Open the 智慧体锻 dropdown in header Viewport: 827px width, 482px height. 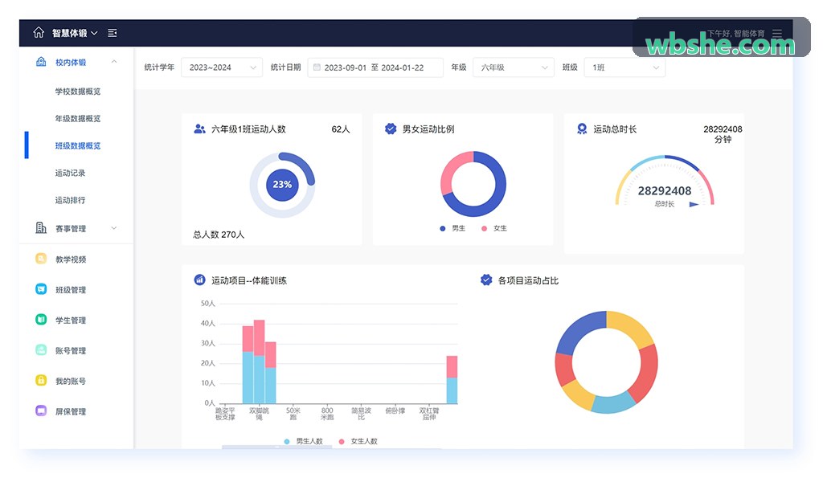pos(75,33)
